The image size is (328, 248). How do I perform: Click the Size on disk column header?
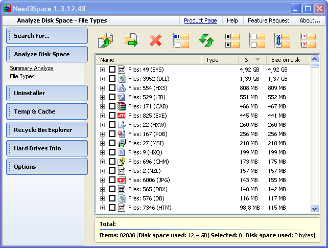tap(286, 60)
